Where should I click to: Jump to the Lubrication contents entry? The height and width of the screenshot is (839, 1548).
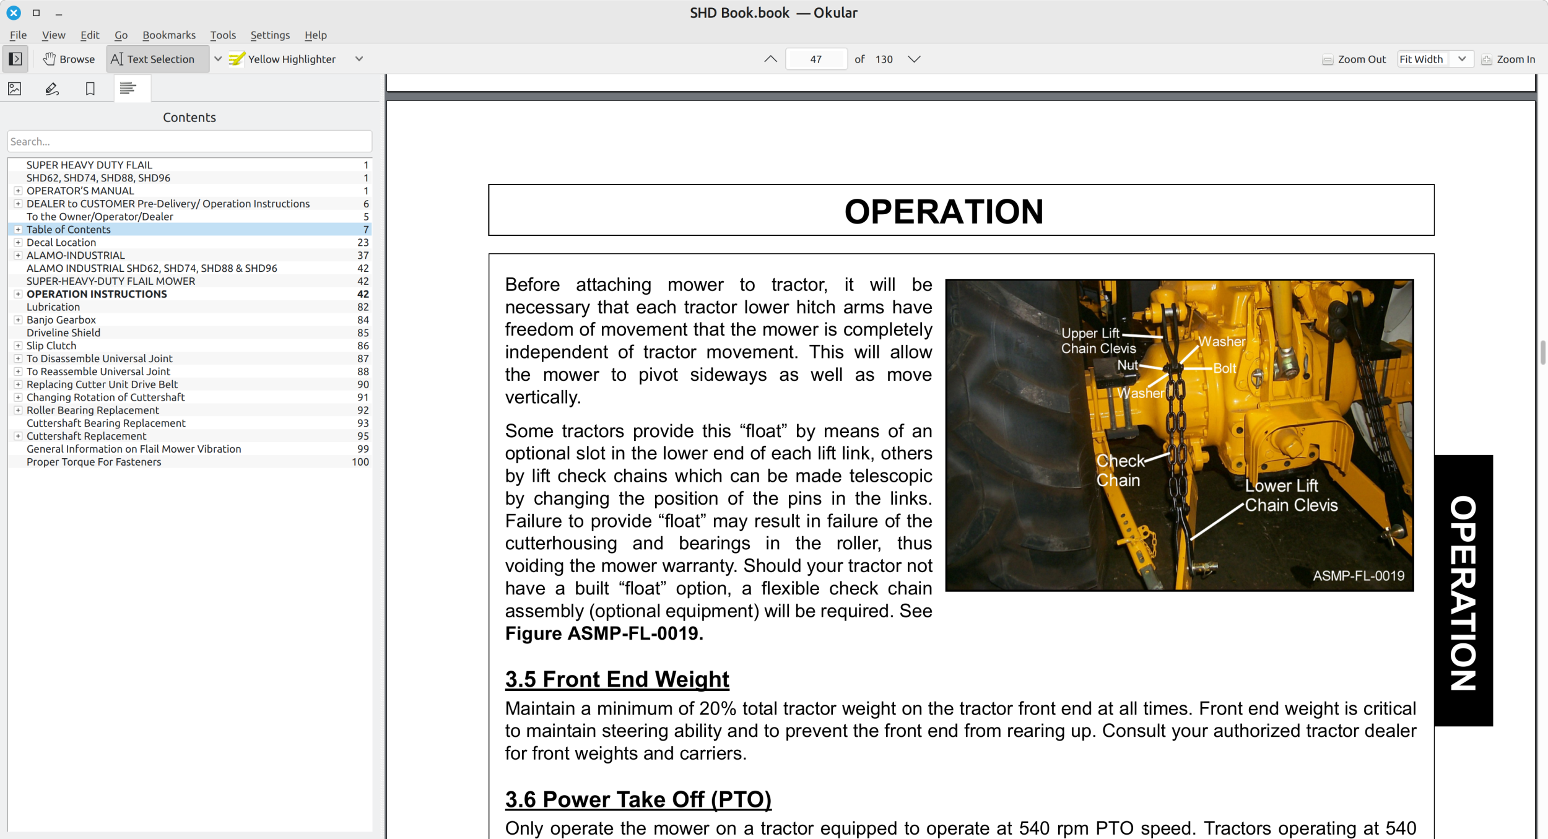click(x=53, y=307)
